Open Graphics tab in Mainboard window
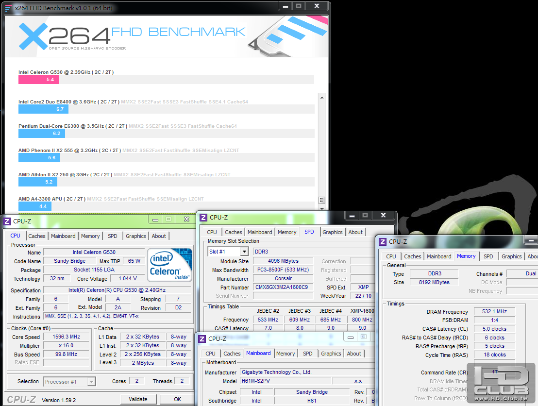538x406 pixels. pyautogui.click(x=331, y=354)
